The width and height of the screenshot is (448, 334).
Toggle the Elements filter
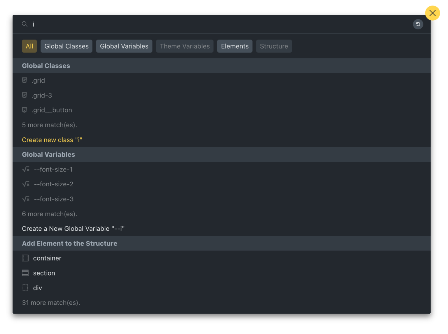tap(235, 46)
